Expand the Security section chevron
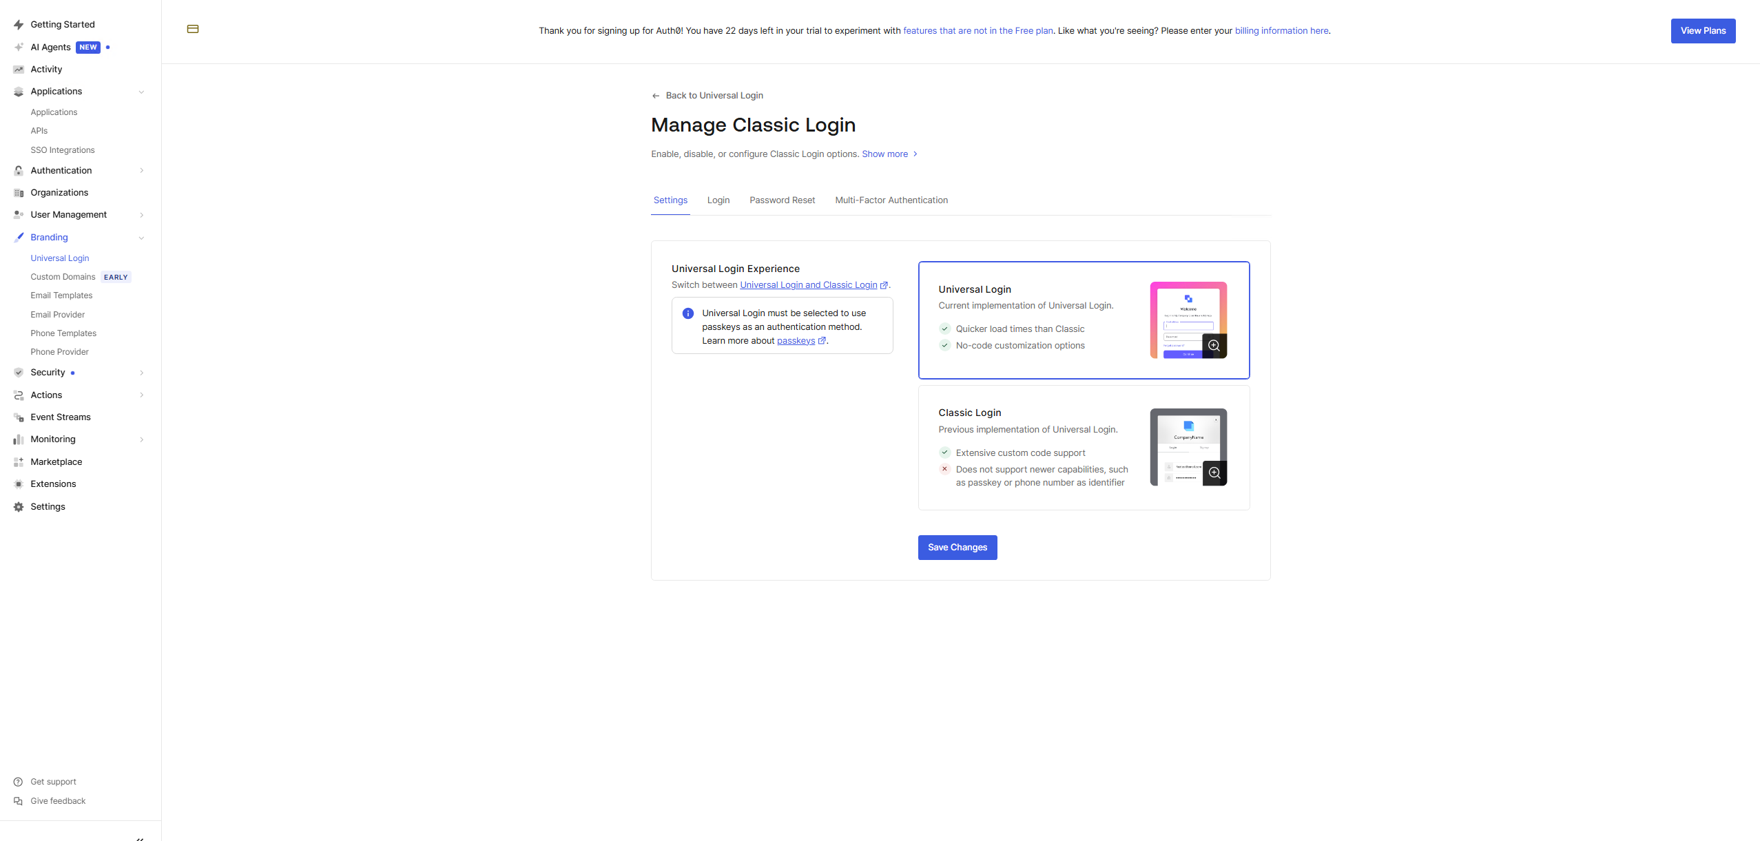Viewport: 1760px width, 841px height. tap(141, 373)
